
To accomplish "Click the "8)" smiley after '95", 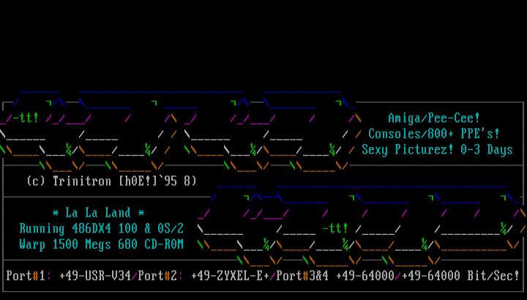I will pyautogui.click(x=190, y=180).
